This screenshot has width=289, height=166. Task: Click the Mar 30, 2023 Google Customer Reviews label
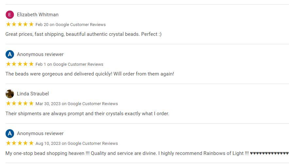click(77, 104)
